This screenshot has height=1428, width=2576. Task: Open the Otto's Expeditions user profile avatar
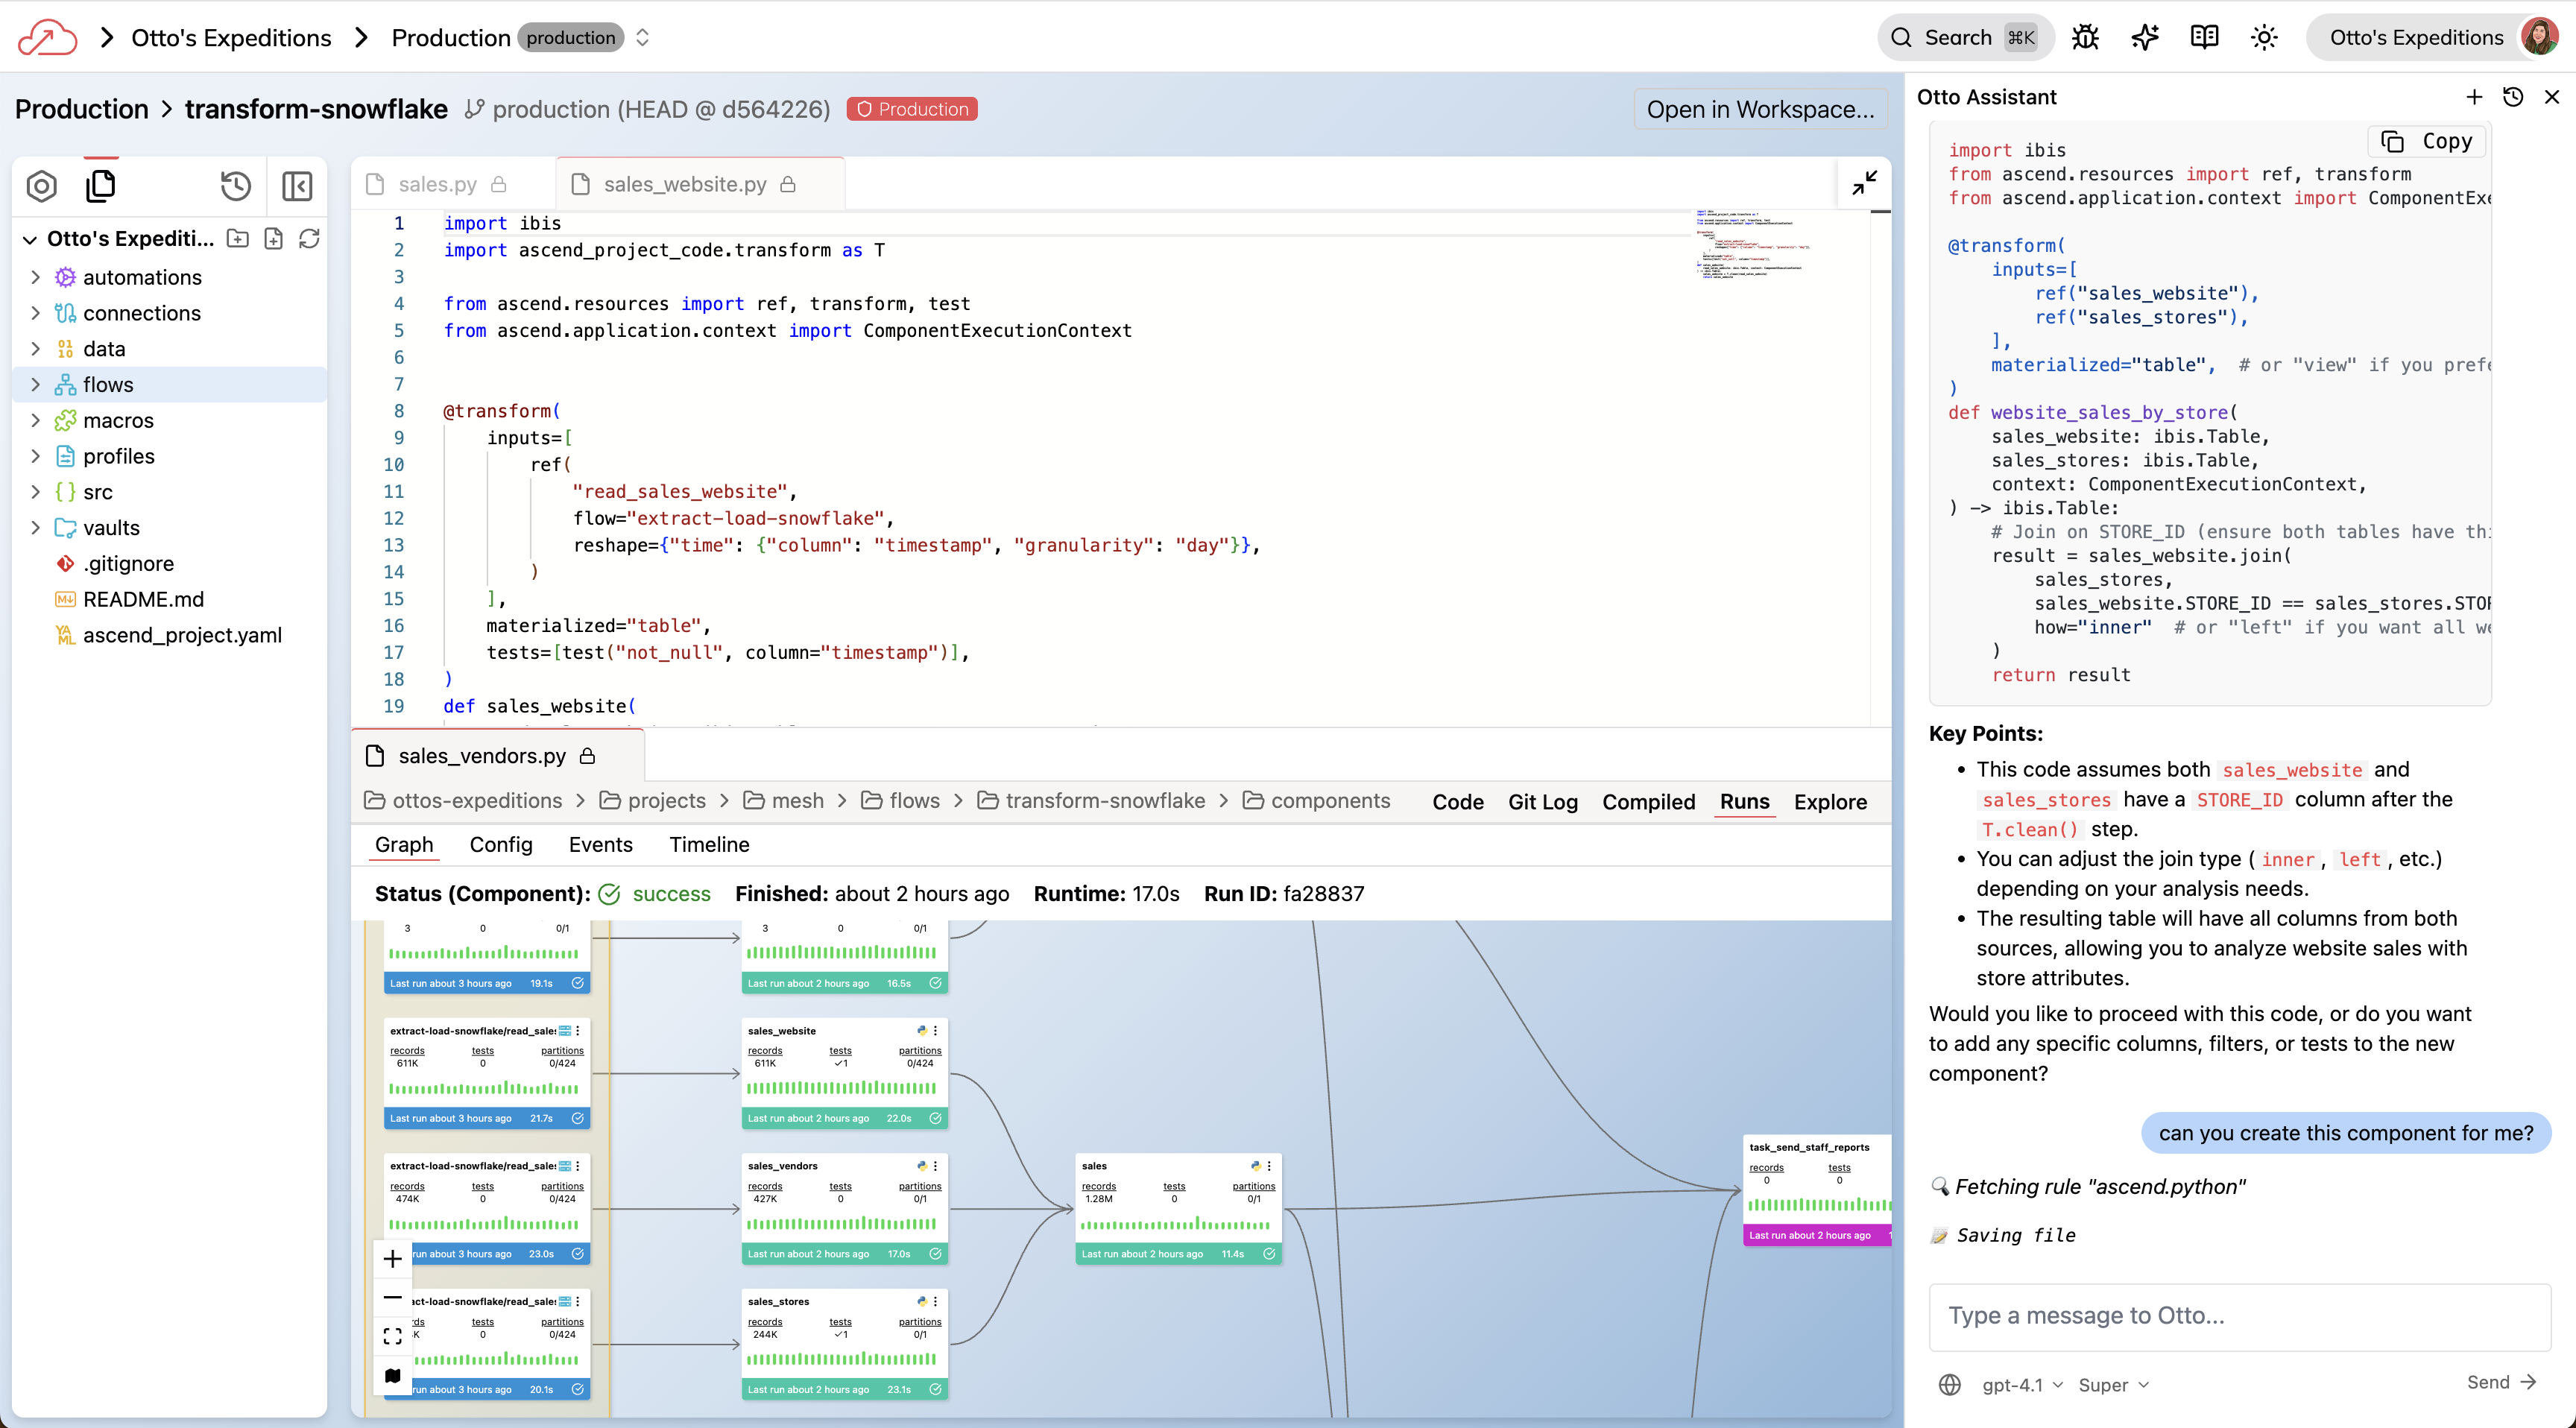(x=2540, y=38)
